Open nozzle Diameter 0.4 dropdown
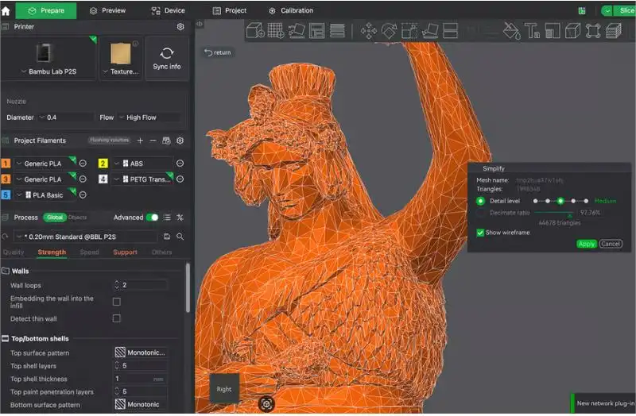The width and height of the screenshot is (636, 416). point(66,117)
